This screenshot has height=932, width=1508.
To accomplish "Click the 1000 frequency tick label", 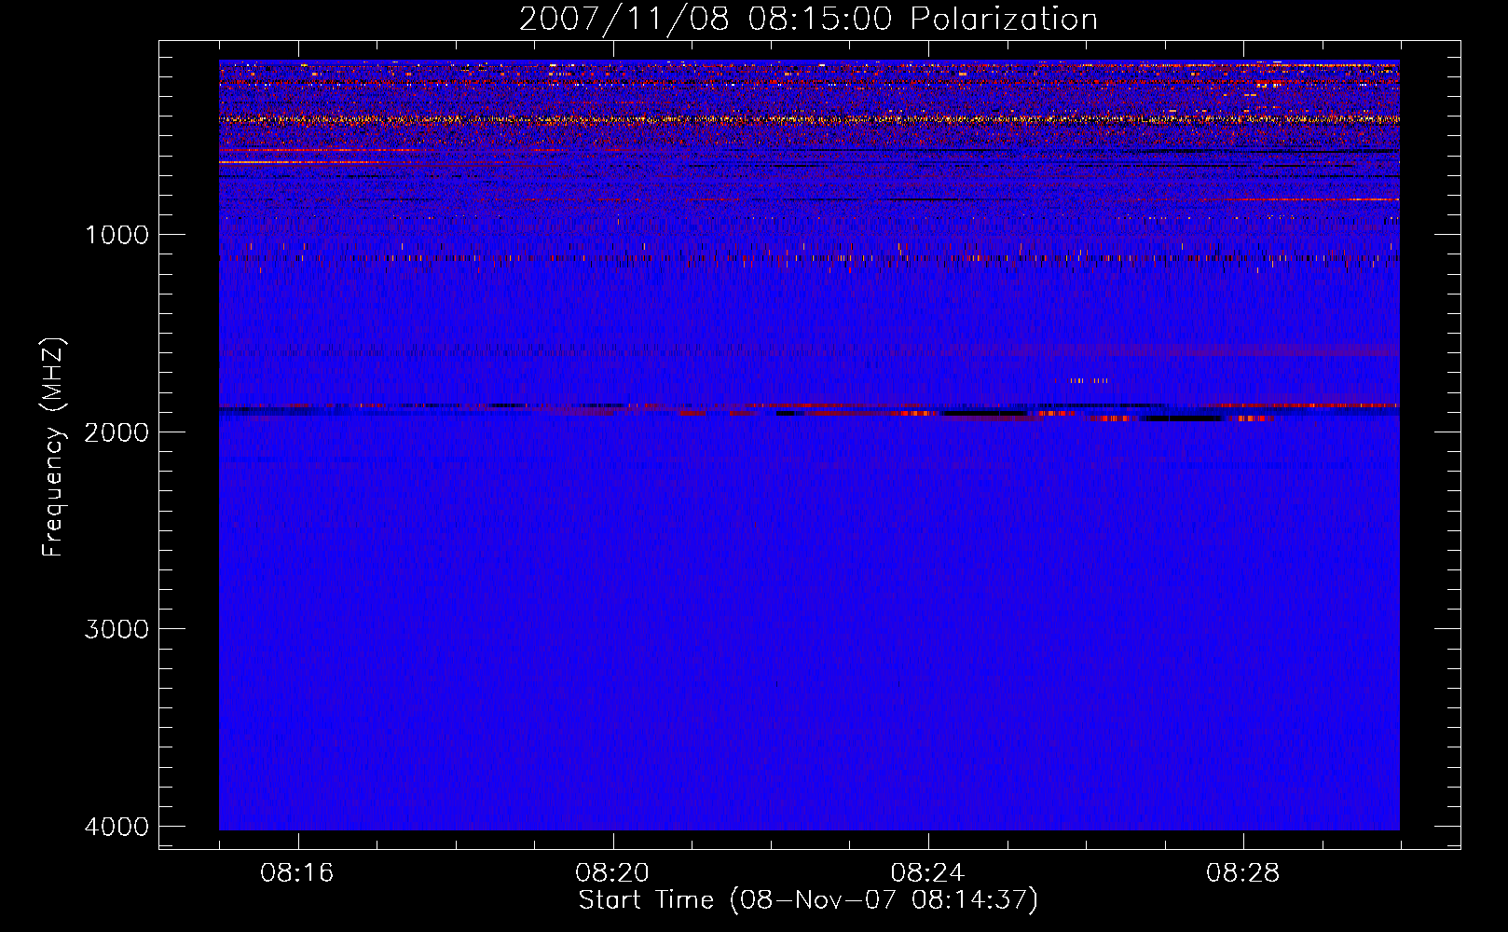I will pos(117,234).
